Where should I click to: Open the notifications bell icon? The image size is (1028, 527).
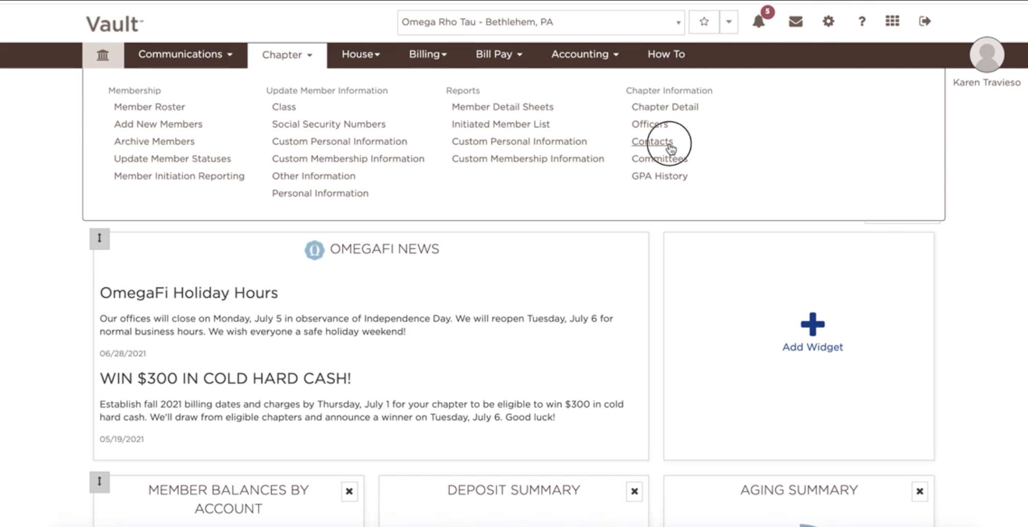758,22
